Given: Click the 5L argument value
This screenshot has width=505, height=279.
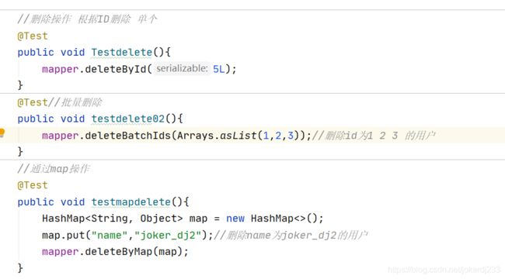Looking at the screenshot, I should (x=218, y=69).
